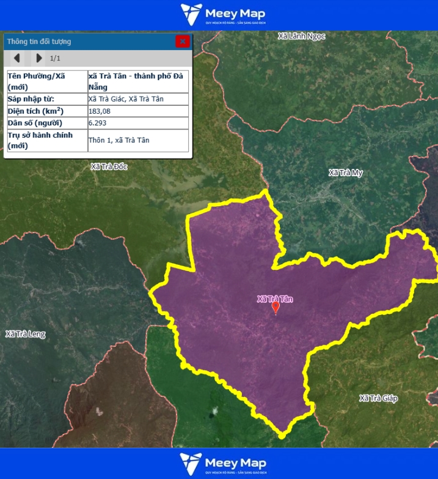This screenshot has width=438, height=479.
Task: Click the Thôn 1, xã Trà Tân cell
Action: coord(119,140)
